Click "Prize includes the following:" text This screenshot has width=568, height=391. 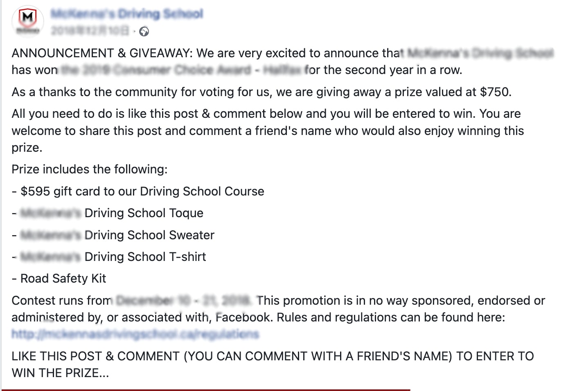click(x=89, y=169)
